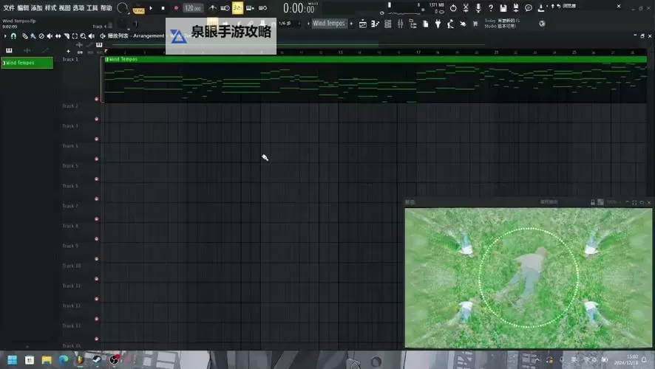Click the red Record button
The height and width of the screenshot is (369, 655).
[x=176, y=8]
